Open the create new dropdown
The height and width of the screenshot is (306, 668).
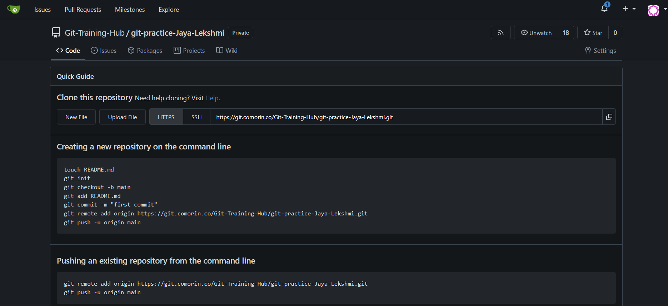628,8
